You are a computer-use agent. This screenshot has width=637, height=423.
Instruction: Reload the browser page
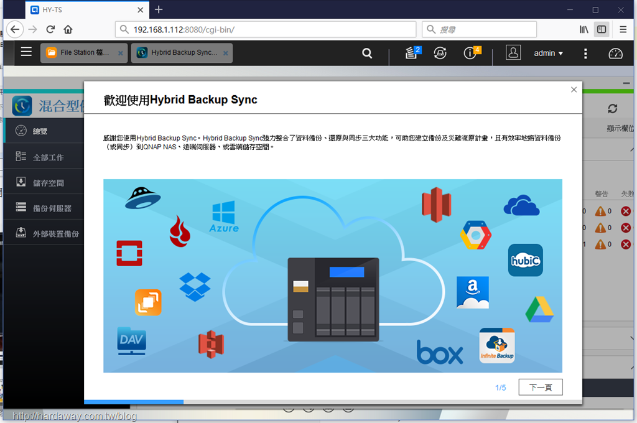coord(50,29)
